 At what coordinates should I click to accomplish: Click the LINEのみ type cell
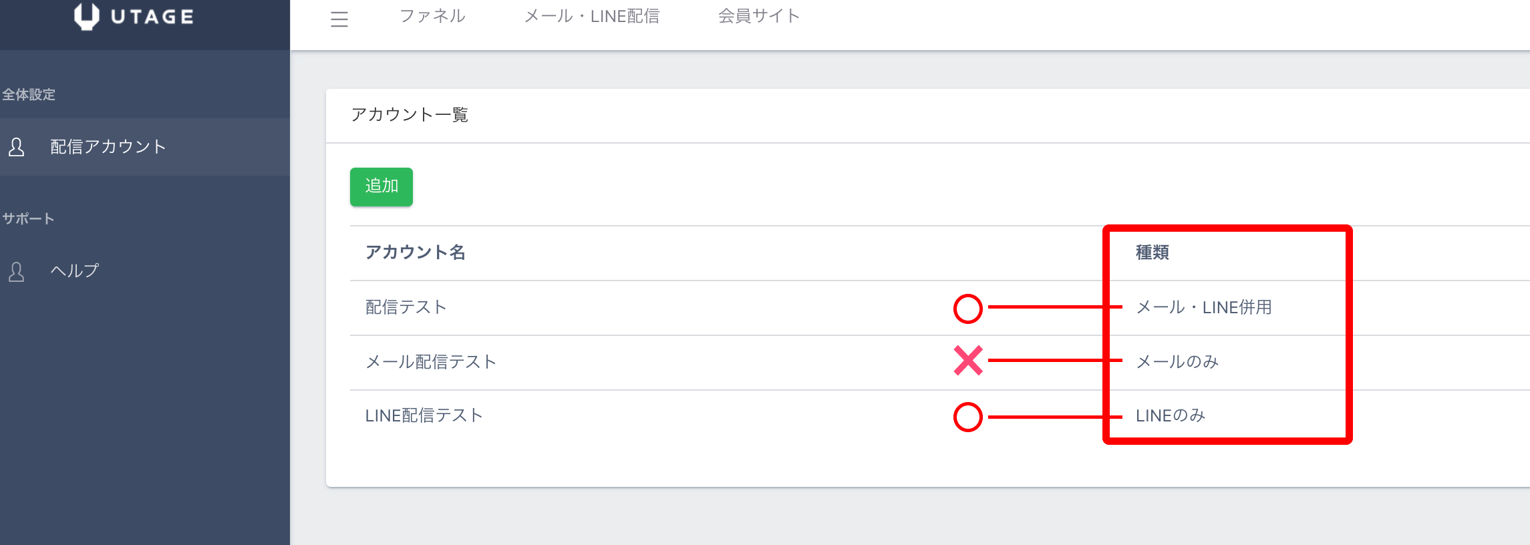pyautogui.click(x=1171, y=415)
